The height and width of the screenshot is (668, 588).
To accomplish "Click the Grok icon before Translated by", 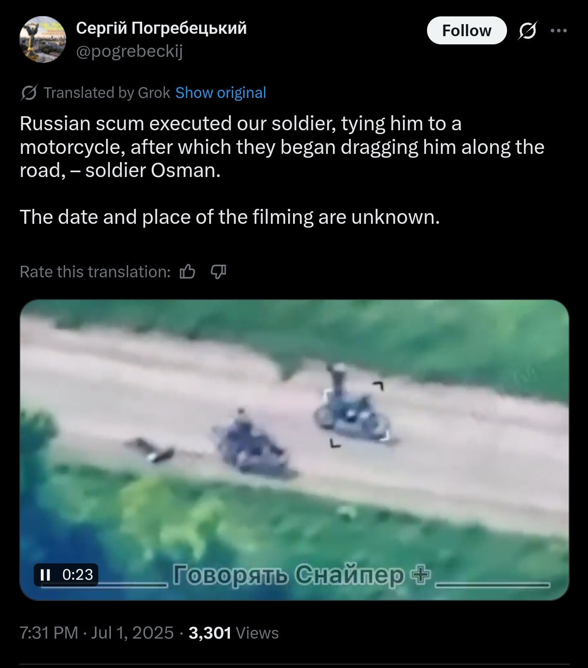I will coord(28,93).
